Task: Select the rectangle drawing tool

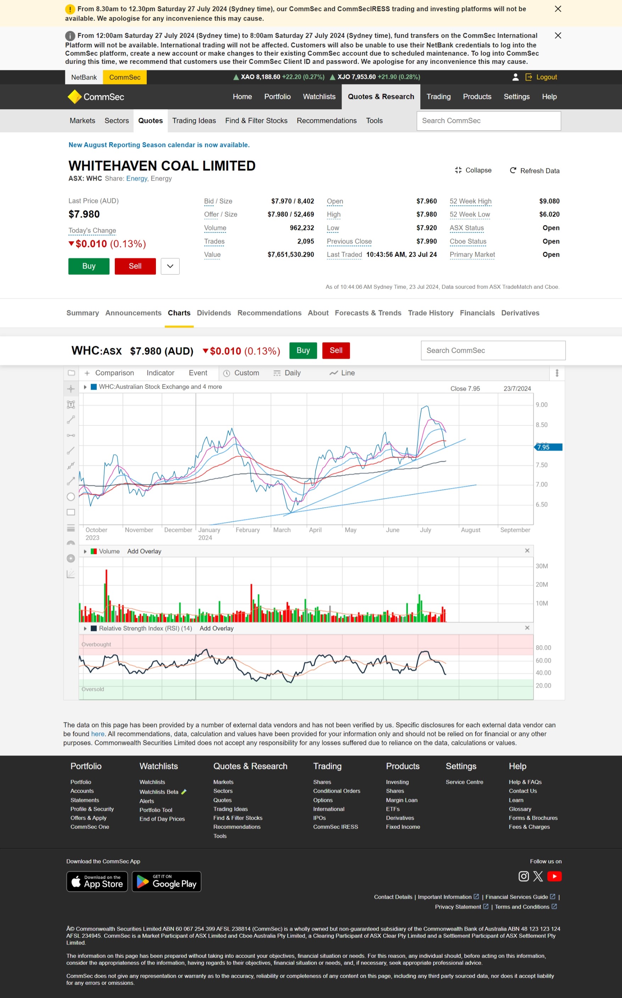Action: click(71, 512)
